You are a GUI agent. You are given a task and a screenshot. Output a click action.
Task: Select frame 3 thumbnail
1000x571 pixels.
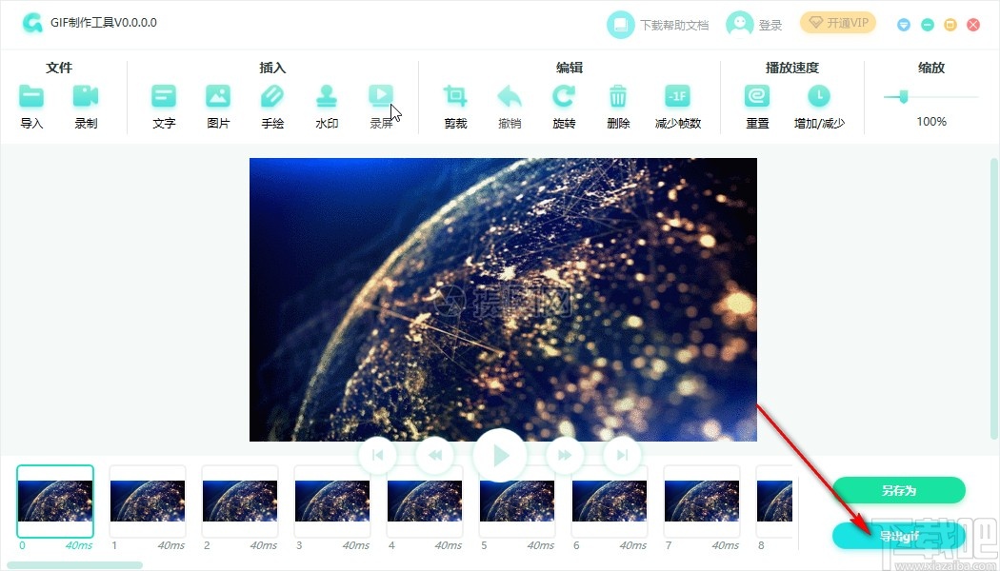(332, 502)
